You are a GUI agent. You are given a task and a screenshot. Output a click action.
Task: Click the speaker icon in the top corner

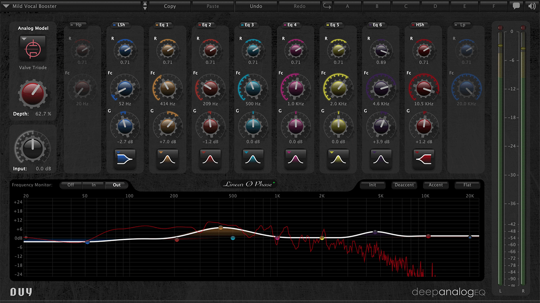click(531, 6)
